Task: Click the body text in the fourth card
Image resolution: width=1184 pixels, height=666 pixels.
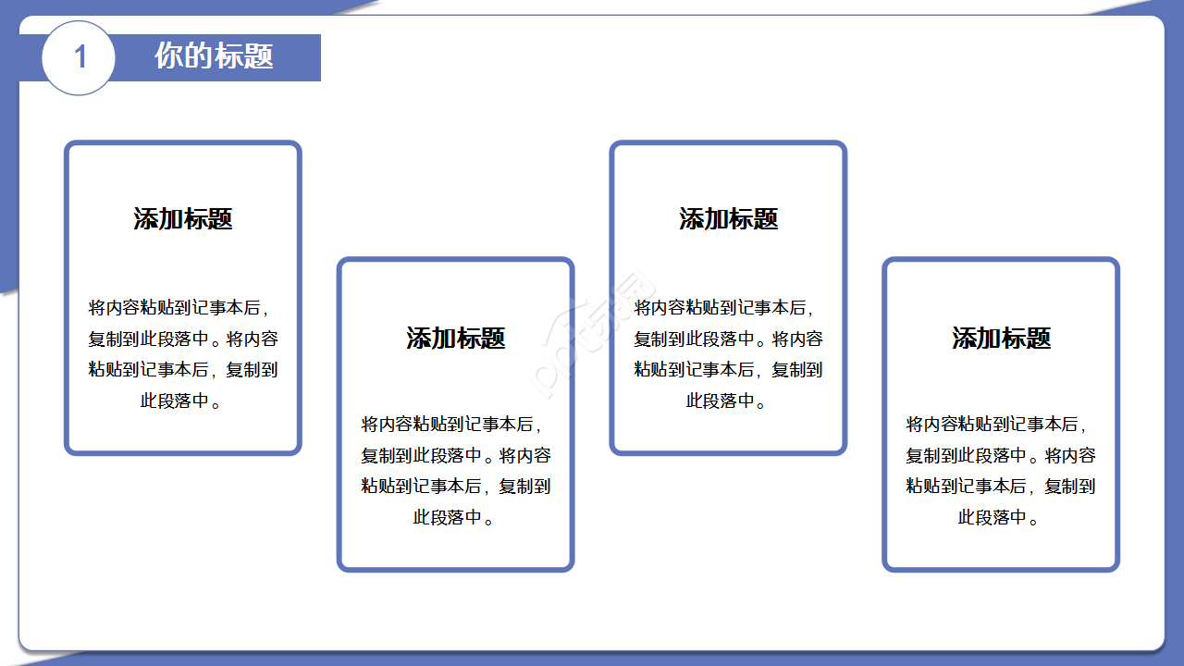Action: pos(1000,472)
